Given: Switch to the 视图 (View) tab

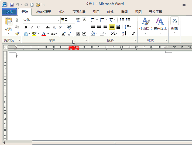Looking at the screenshot, I should 138,12.
